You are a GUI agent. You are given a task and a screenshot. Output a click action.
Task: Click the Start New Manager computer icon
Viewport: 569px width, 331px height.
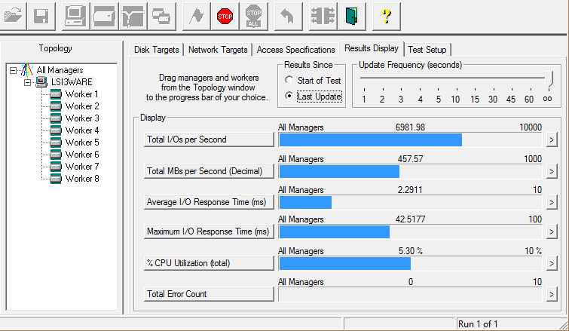(75, 15)
